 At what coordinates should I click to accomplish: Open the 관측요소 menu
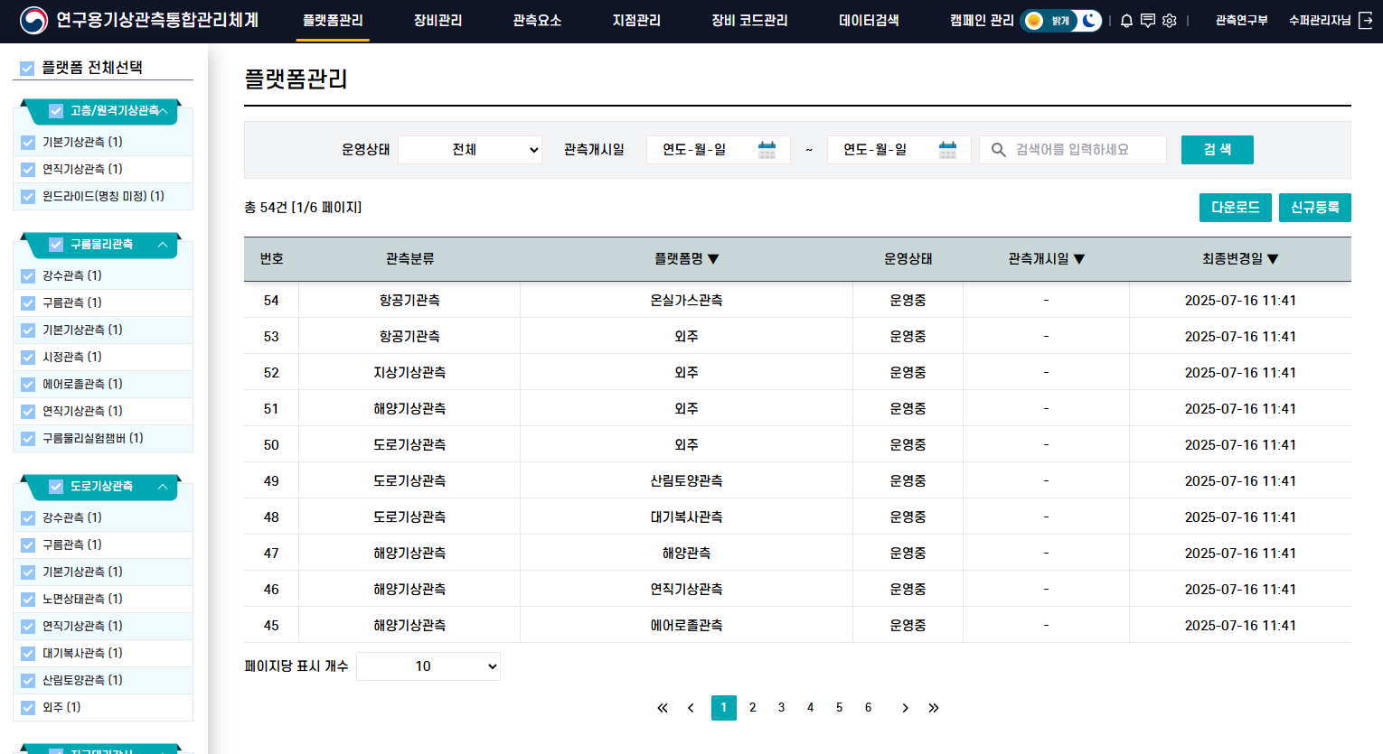point(538,21)
